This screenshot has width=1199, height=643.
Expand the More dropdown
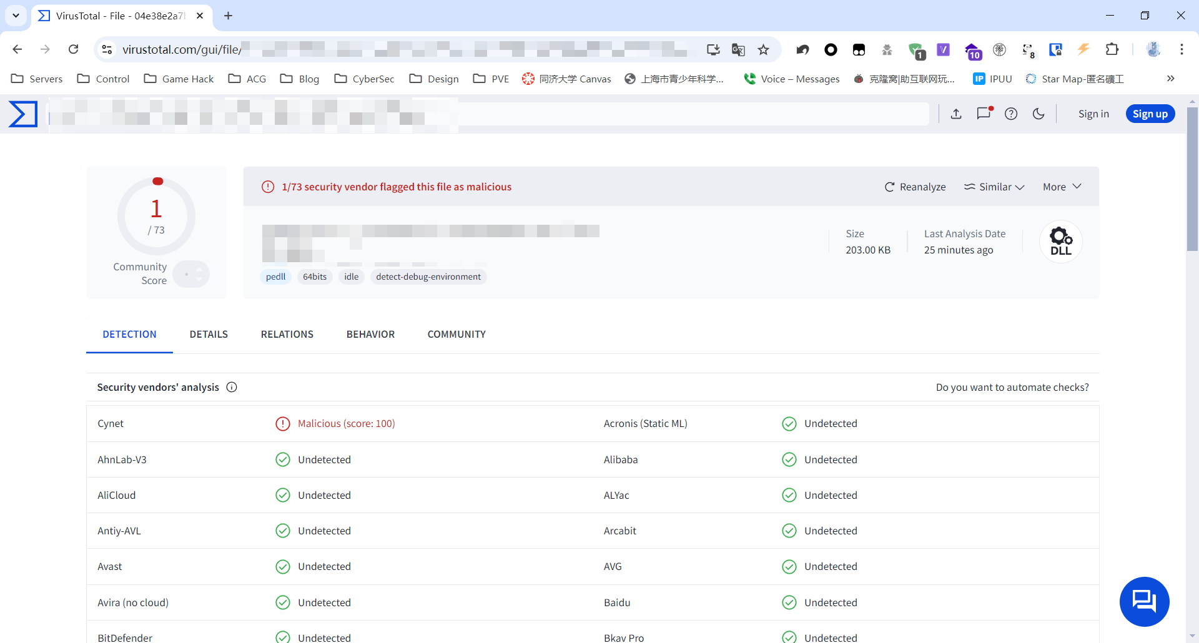pos(1062,187)
